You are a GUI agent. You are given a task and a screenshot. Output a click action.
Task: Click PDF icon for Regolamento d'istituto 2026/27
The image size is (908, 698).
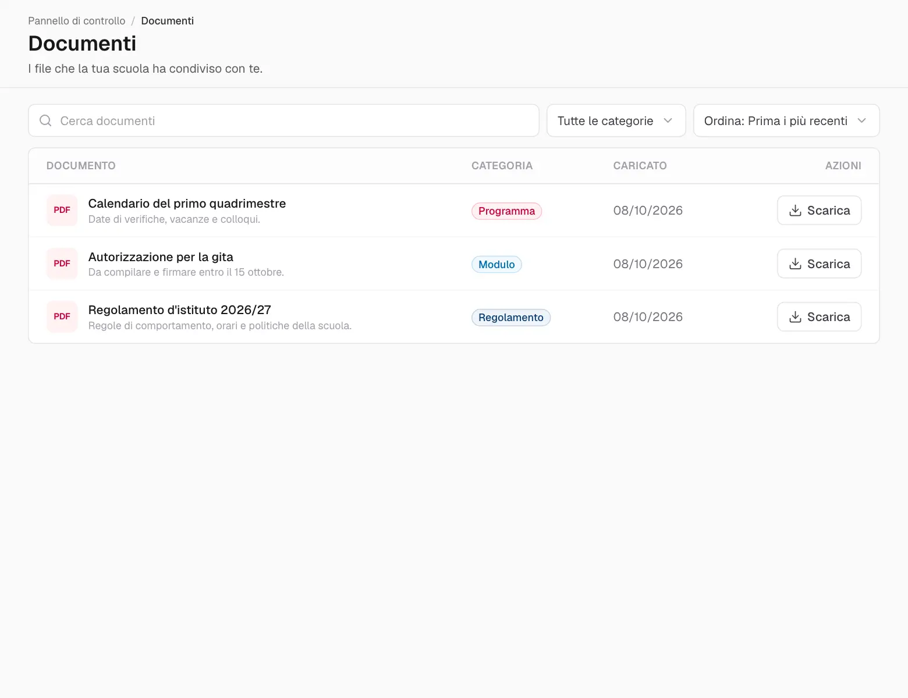click(x=62, y=316)
